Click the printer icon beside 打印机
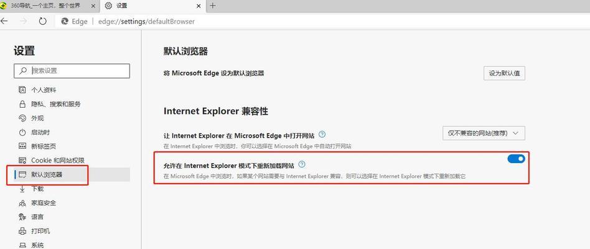The image size is (590, 249). coord(22,231)
